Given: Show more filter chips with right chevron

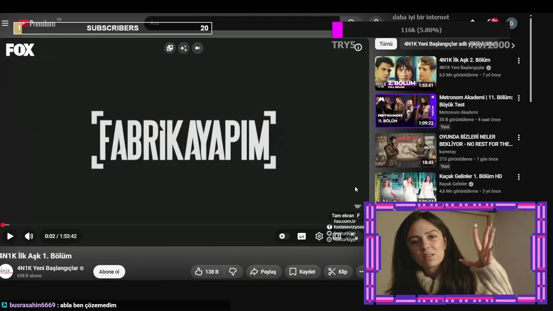Looking at the screenshot, I should point(513,45).
